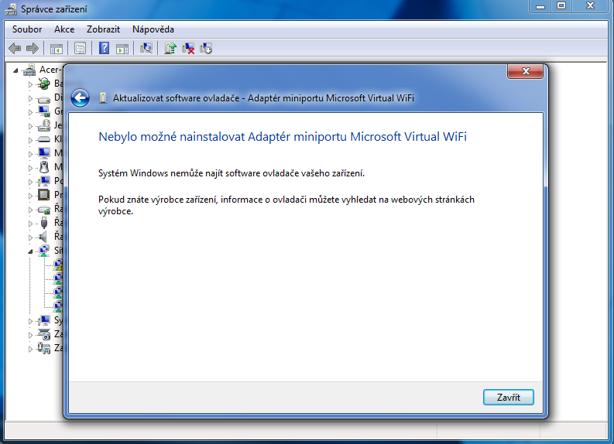Click the Správce zařízení title bar icon
The image size is (614, 444).
11,9
